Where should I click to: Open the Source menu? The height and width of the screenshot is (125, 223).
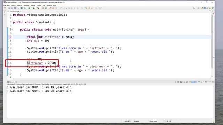click(x=13, y=5)
